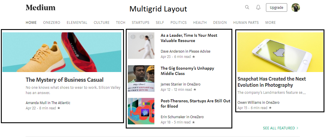Open the POLITICS topic
325x137 pixels.
click(x=179, y=22)
